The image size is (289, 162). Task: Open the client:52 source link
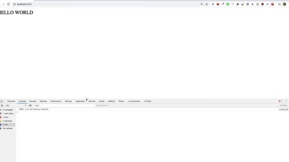point(284,109)
